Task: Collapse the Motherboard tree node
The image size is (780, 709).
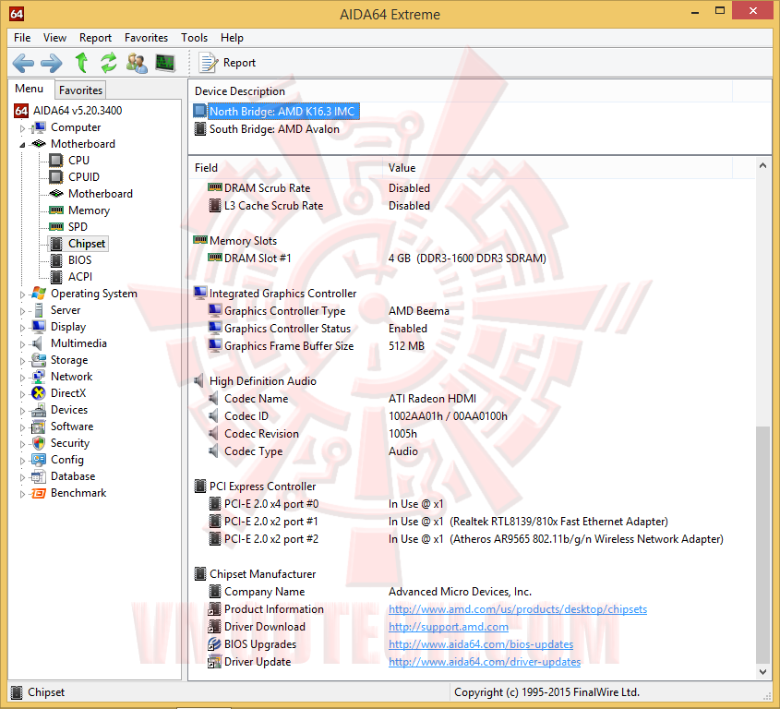Action: click(x=22, y=145)
